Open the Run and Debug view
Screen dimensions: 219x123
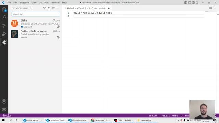pyautogui.click(x=4, y=34)
